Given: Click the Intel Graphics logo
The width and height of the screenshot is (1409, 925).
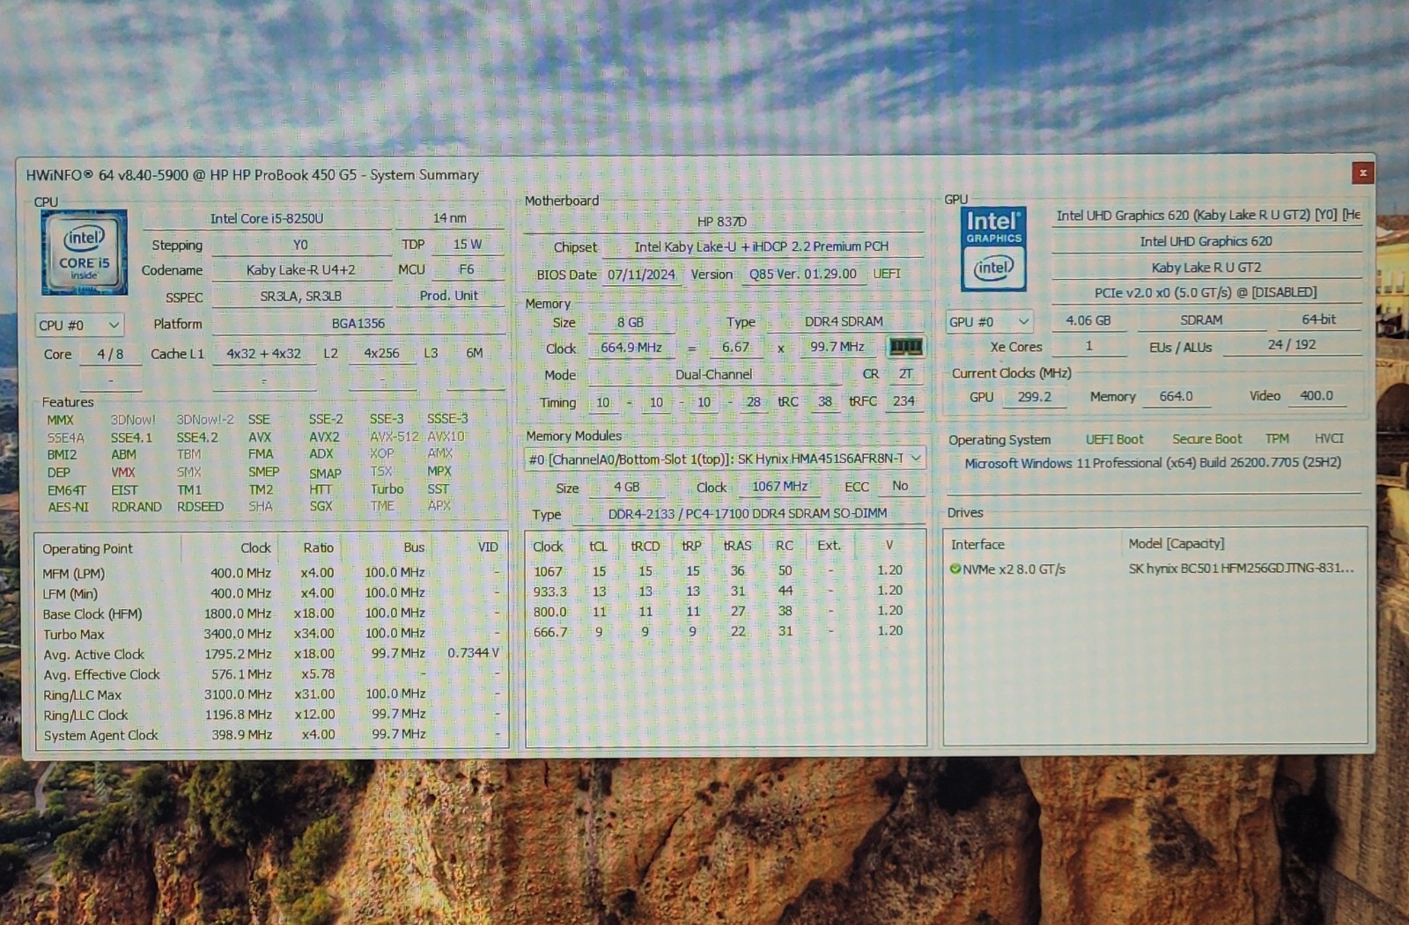Looking at the screenshot, I should point(993,250).
